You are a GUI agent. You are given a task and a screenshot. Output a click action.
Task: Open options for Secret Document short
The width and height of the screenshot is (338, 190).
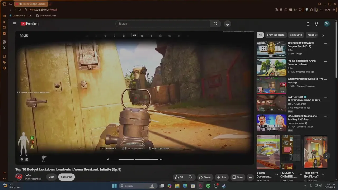(276, 174)
